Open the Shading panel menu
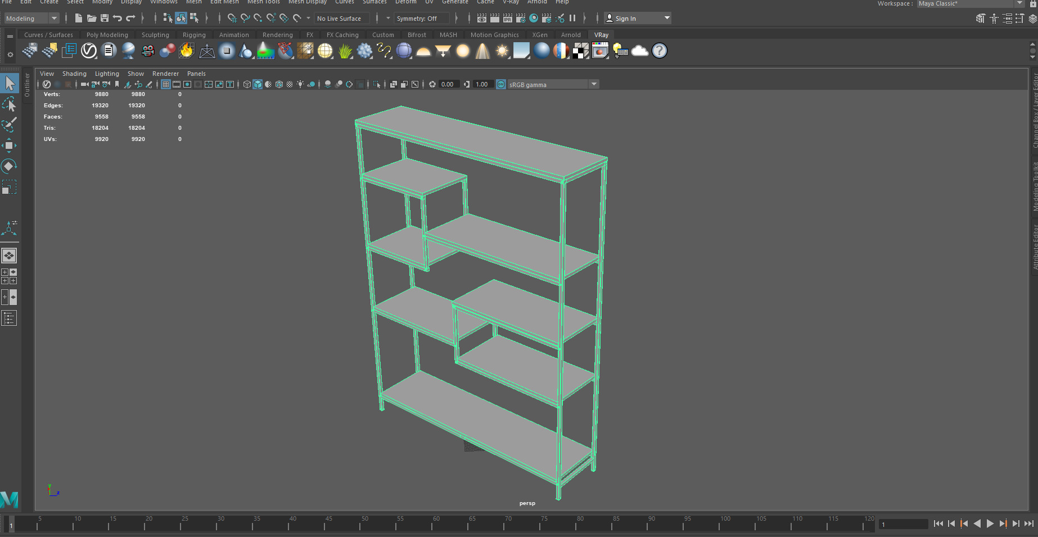 (74, 74)
